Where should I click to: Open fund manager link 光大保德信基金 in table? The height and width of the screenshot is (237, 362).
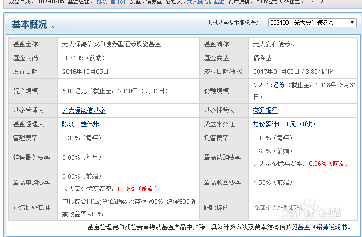tap(84, 111)
